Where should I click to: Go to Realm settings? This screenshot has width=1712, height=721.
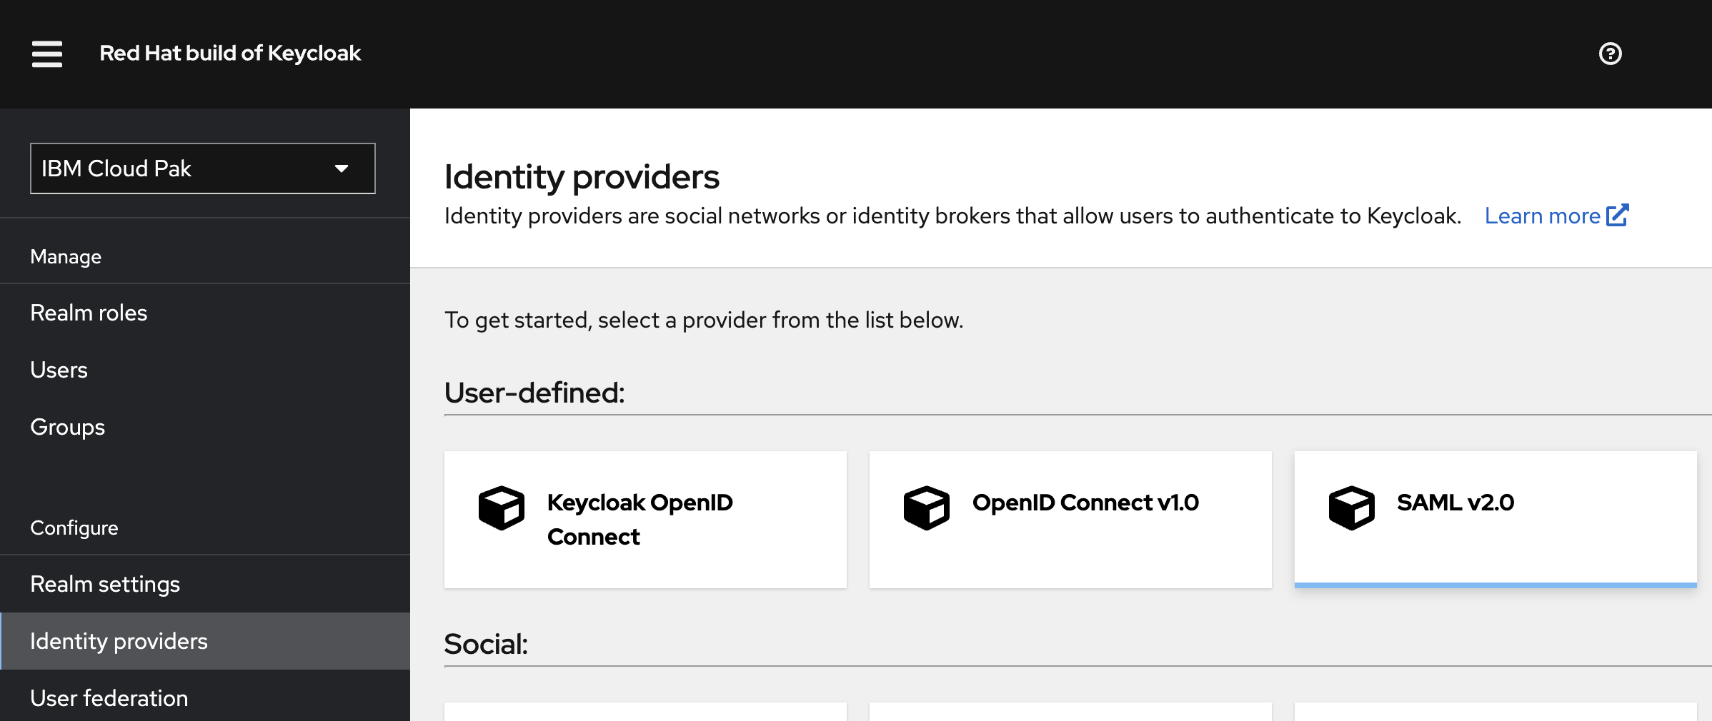104,583
